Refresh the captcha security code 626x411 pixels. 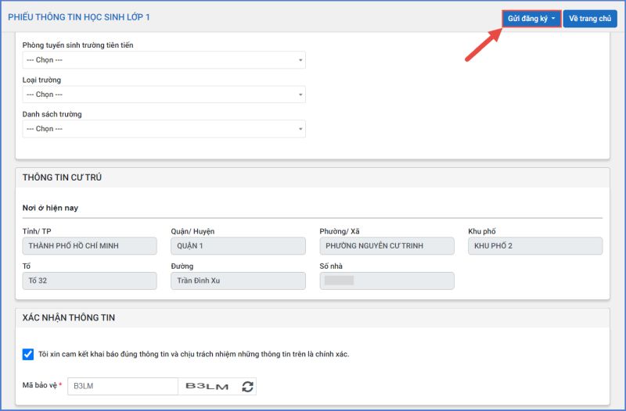[248, 386]
